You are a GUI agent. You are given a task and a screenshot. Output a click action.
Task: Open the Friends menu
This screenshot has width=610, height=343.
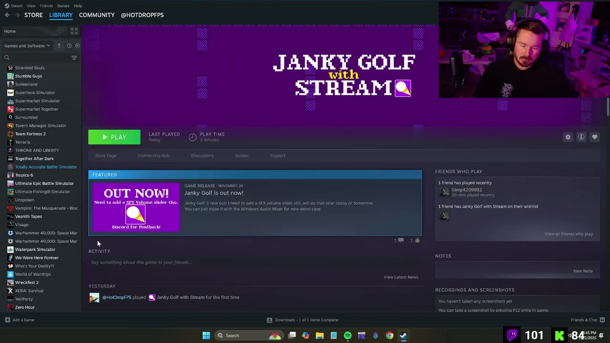[x=46, y=6]
